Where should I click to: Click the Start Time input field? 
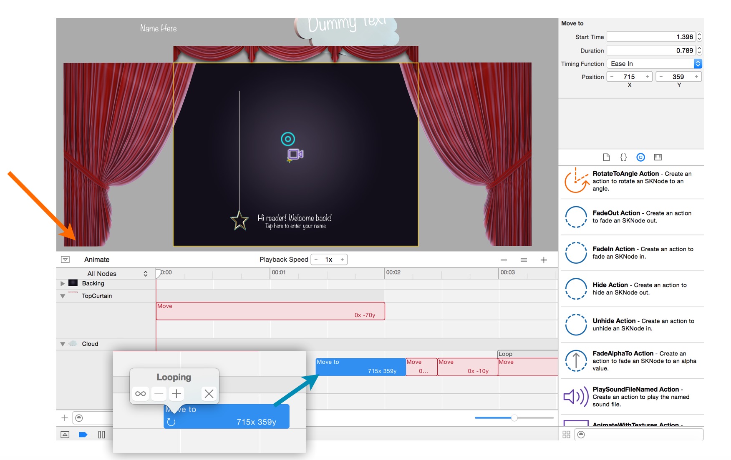click(650, 37)
